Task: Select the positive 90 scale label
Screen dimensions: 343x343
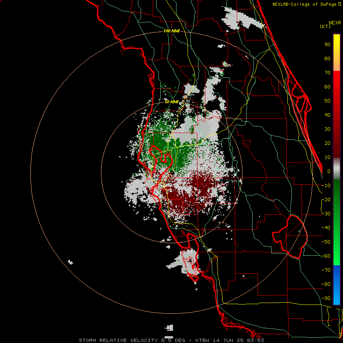Action: 327,45
